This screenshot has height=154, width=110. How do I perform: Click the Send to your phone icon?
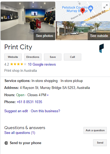coord(6,143)
